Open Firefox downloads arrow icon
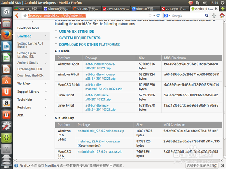 [214, 15]
